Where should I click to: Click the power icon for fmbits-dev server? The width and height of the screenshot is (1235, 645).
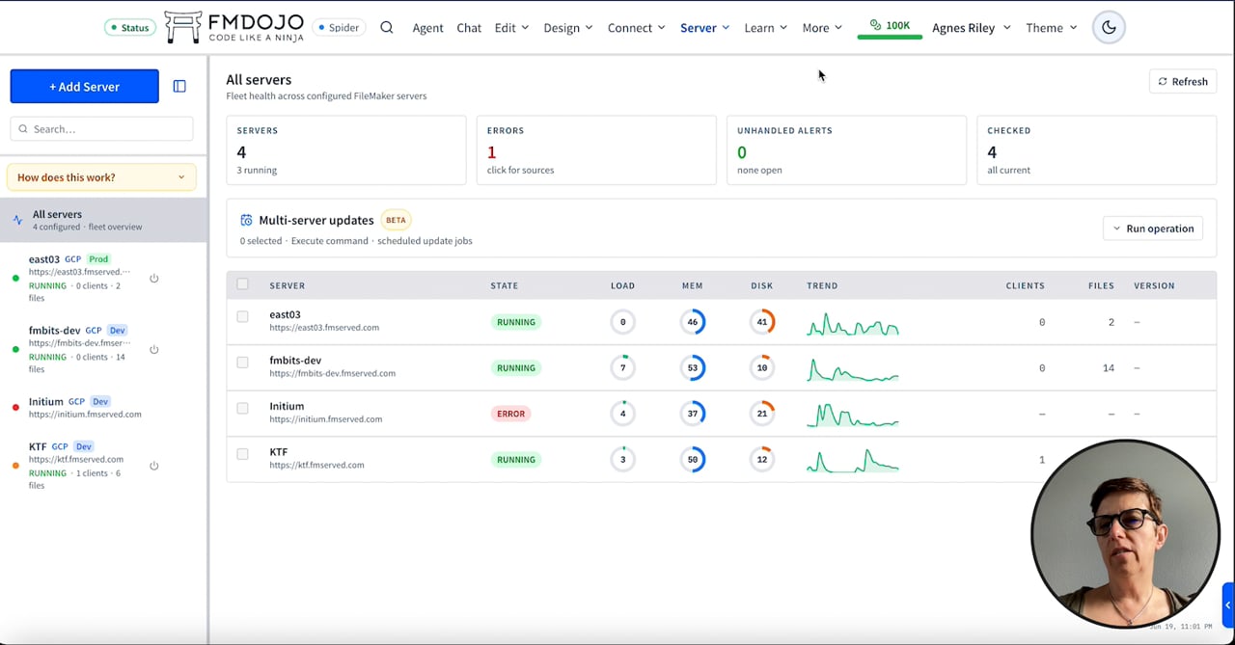pyautogui.click(x=154, y=350)
